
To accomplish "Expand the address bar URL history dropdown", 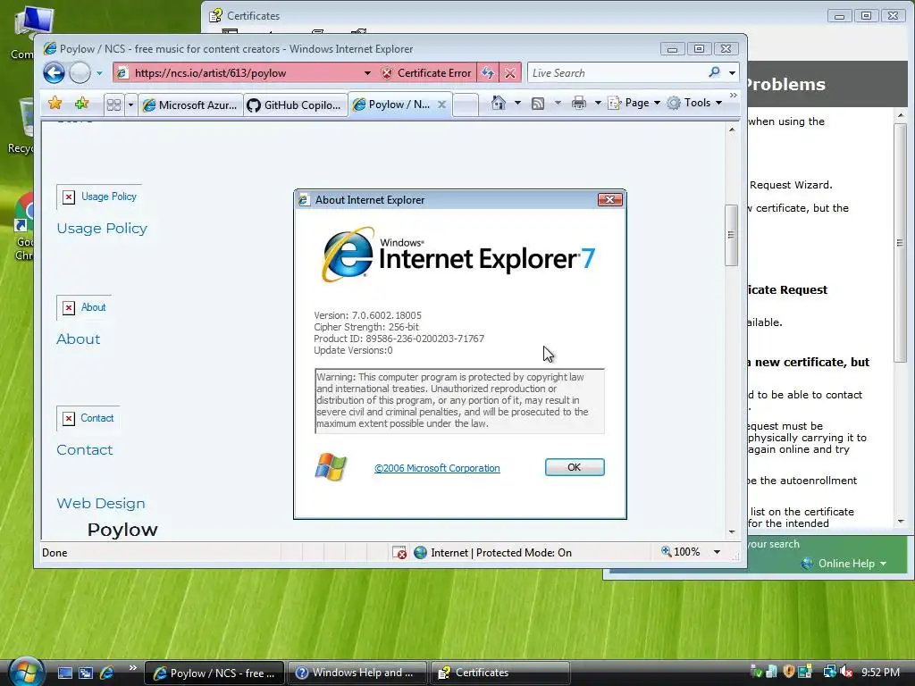I will 367,73.
